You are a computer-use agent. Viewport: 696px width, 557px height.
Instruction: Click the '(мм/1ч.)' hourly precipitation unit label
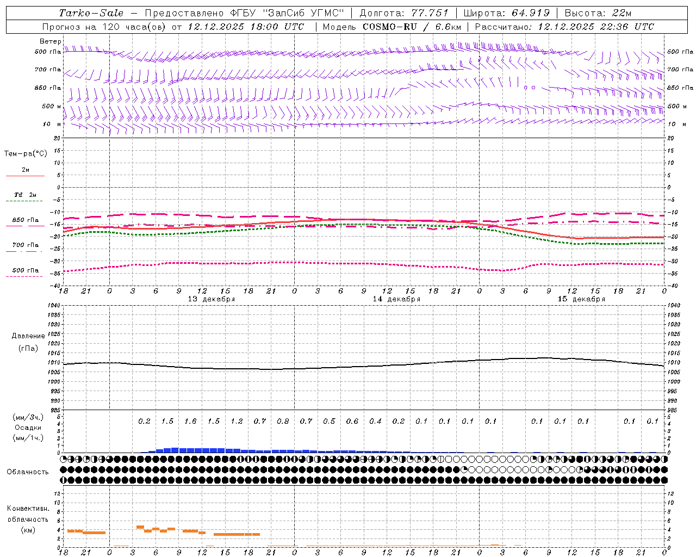28,438
